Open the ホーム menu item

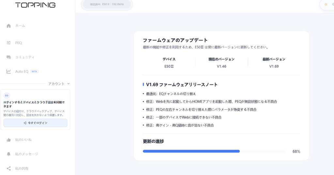point(20,26)
